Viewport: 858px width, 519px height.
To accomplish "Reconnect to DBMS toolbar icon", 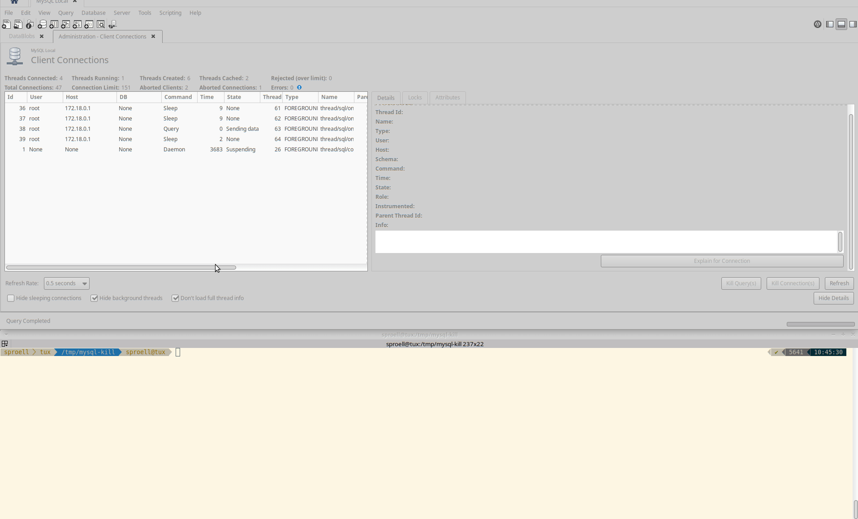I will [112, 24].
